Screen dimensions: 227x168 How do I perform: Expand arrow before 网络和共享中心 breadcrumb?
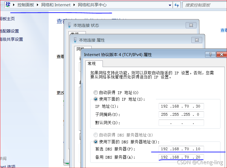[x=74, y=5]
